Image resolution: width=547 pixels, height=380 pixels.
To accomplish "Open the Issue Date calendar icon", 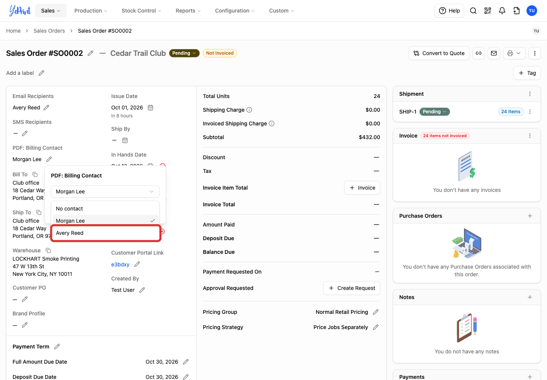I will point(150,108).
